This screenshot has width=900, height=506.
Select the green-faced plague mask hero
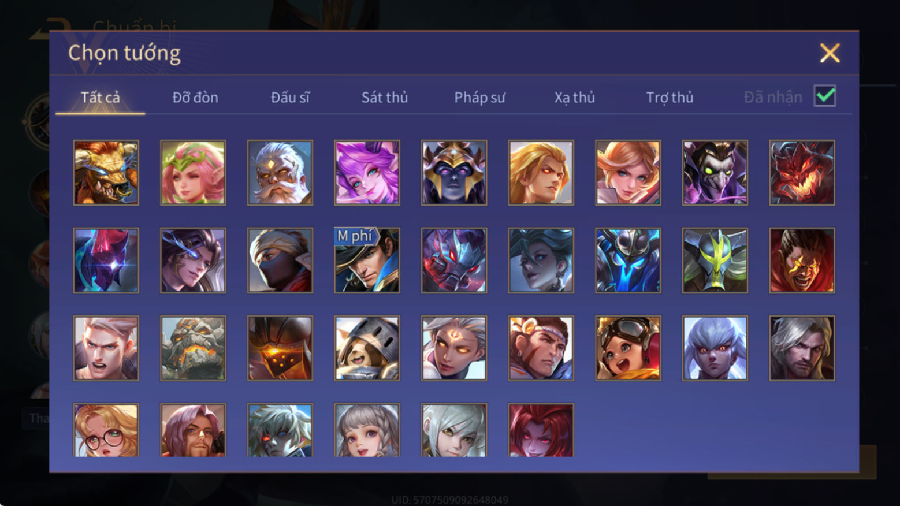pos(715,173)
